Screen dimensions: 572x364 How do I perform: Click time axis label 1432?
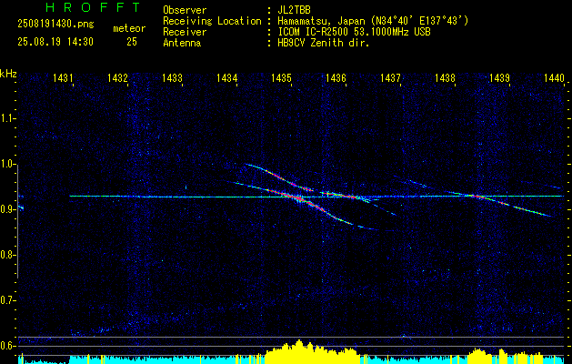[118, 77]
